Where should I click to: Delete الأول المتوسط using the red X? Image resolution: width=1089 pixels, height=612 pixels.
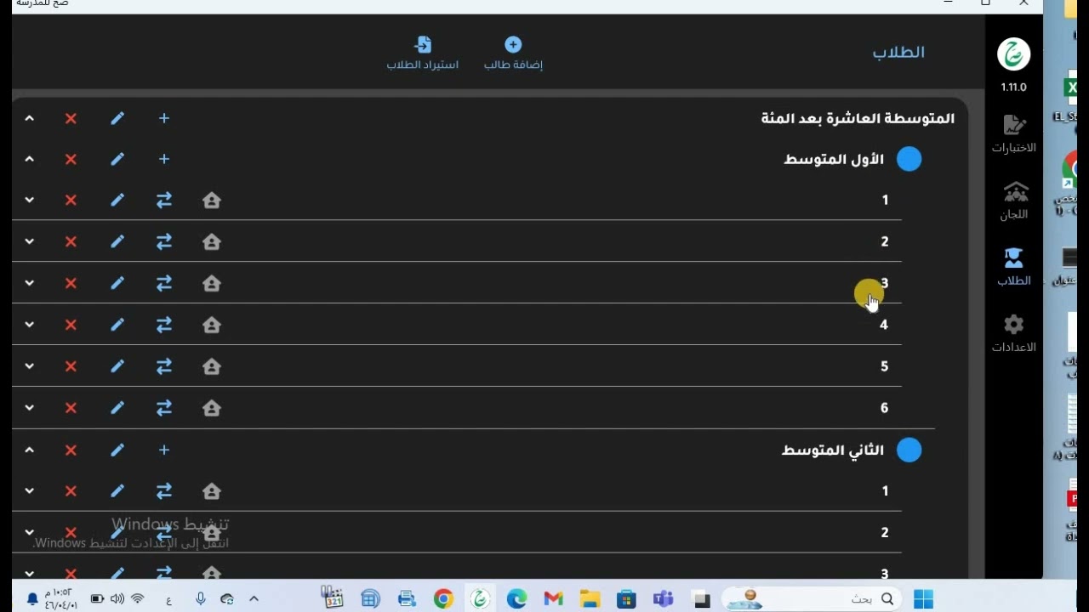(71, 159)
